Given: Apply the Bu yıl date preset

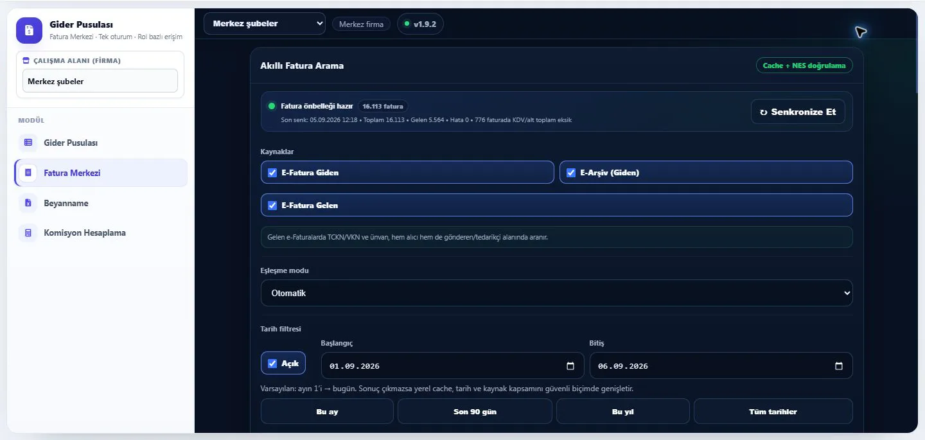Looking at the screenshot, I should [623, 412].
